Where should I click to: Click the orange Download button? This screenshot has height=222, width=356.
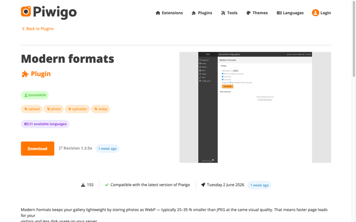point(38,148)
